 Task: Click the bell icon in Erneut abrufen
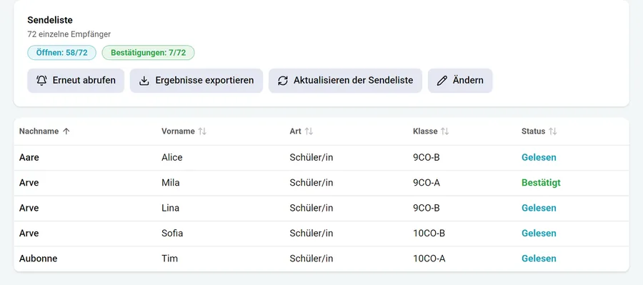point(42,81)
